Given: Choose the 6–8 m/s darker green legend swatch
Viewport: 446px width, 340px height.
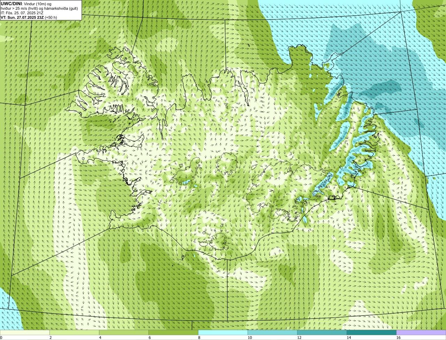Looking at the screenshot, I should [x=174, y=333].
